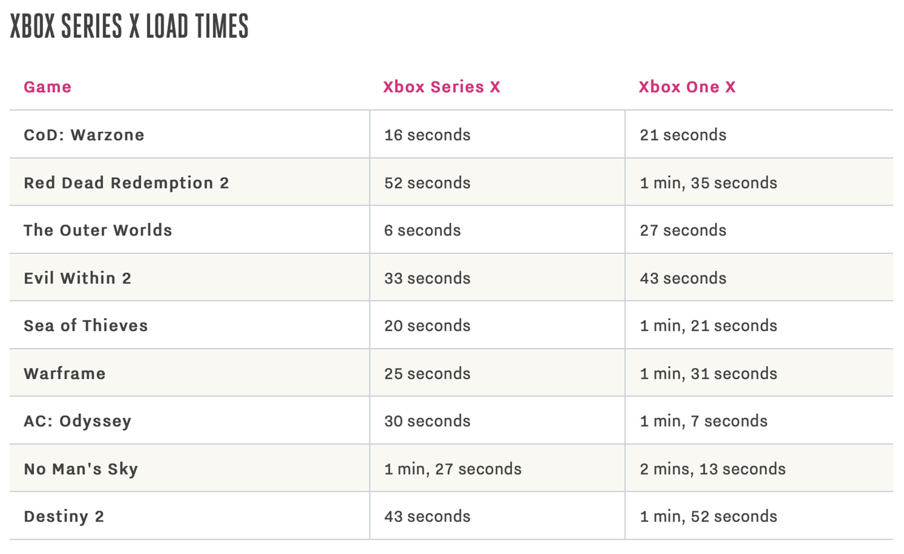The image size is (904, 554).
Task: Select the 'AC: Odyssey' row label
Action: 77,421
